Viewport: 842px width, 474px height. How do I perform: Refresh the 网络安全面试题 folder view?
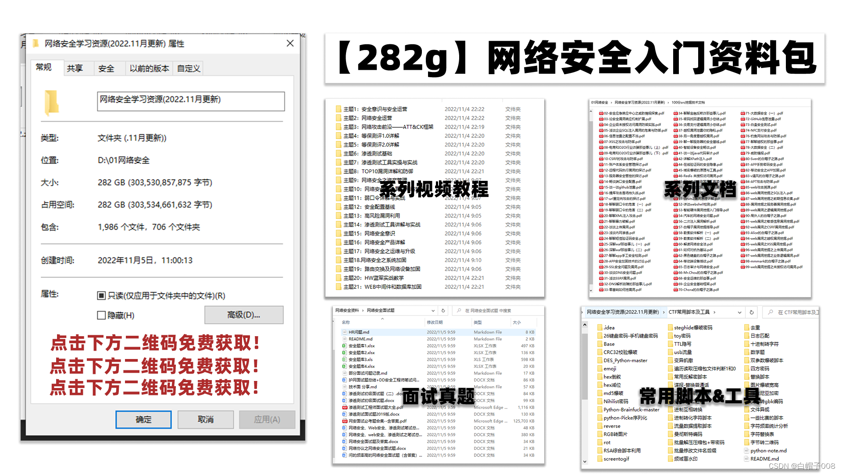point(443,310)
